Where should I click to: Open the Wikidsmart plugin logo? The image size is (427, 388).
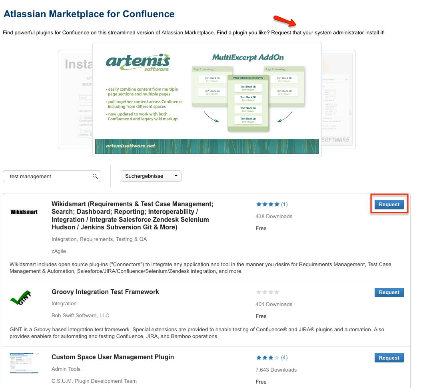click(24, 212)
